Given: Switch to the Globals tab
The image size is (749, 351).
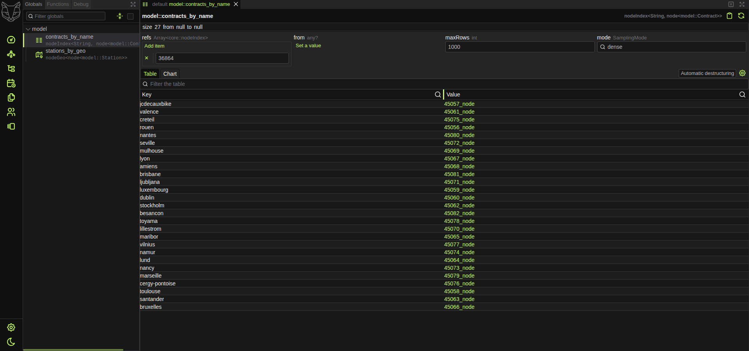Looking at the screenshot, I should coord(34,4).
